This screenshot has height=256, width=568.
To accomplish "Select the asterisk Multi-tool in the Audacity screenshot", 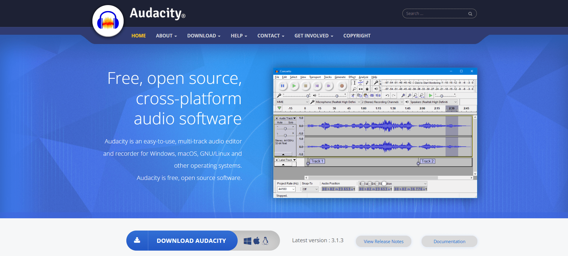I will click(367, 89).
